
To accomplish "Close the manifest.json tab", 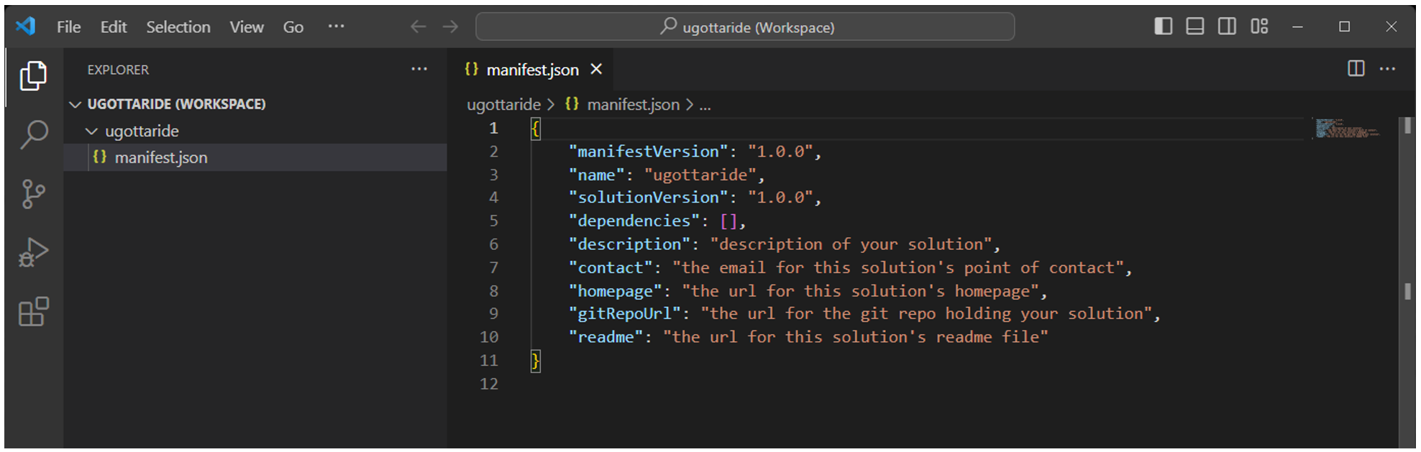I will (596, 70).
